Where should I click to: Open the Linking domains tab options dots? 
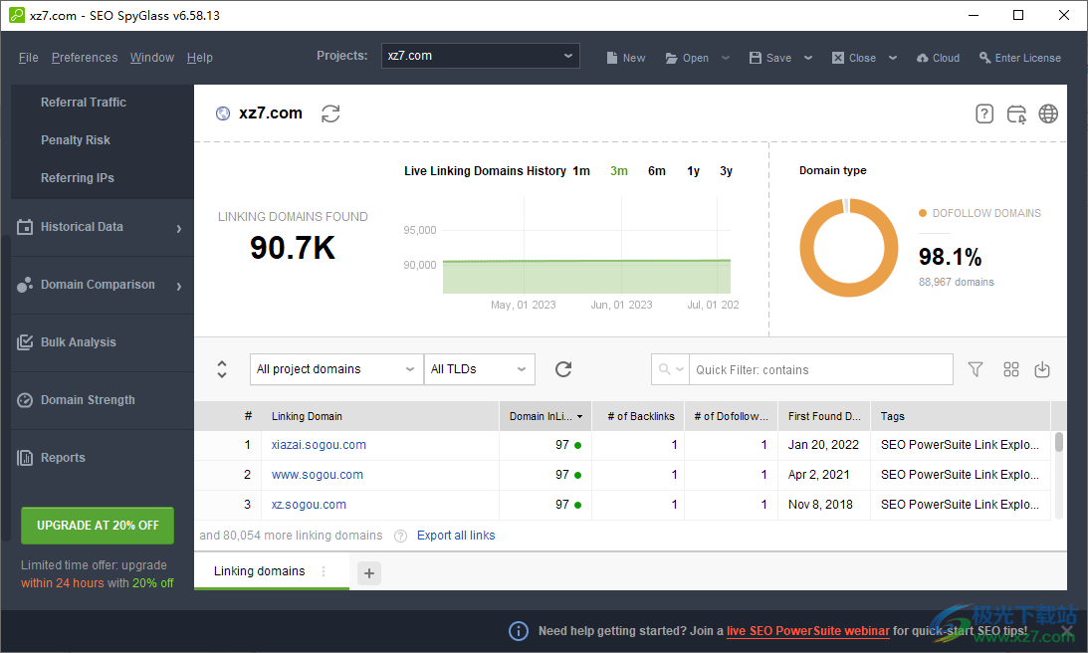point(324,571)
